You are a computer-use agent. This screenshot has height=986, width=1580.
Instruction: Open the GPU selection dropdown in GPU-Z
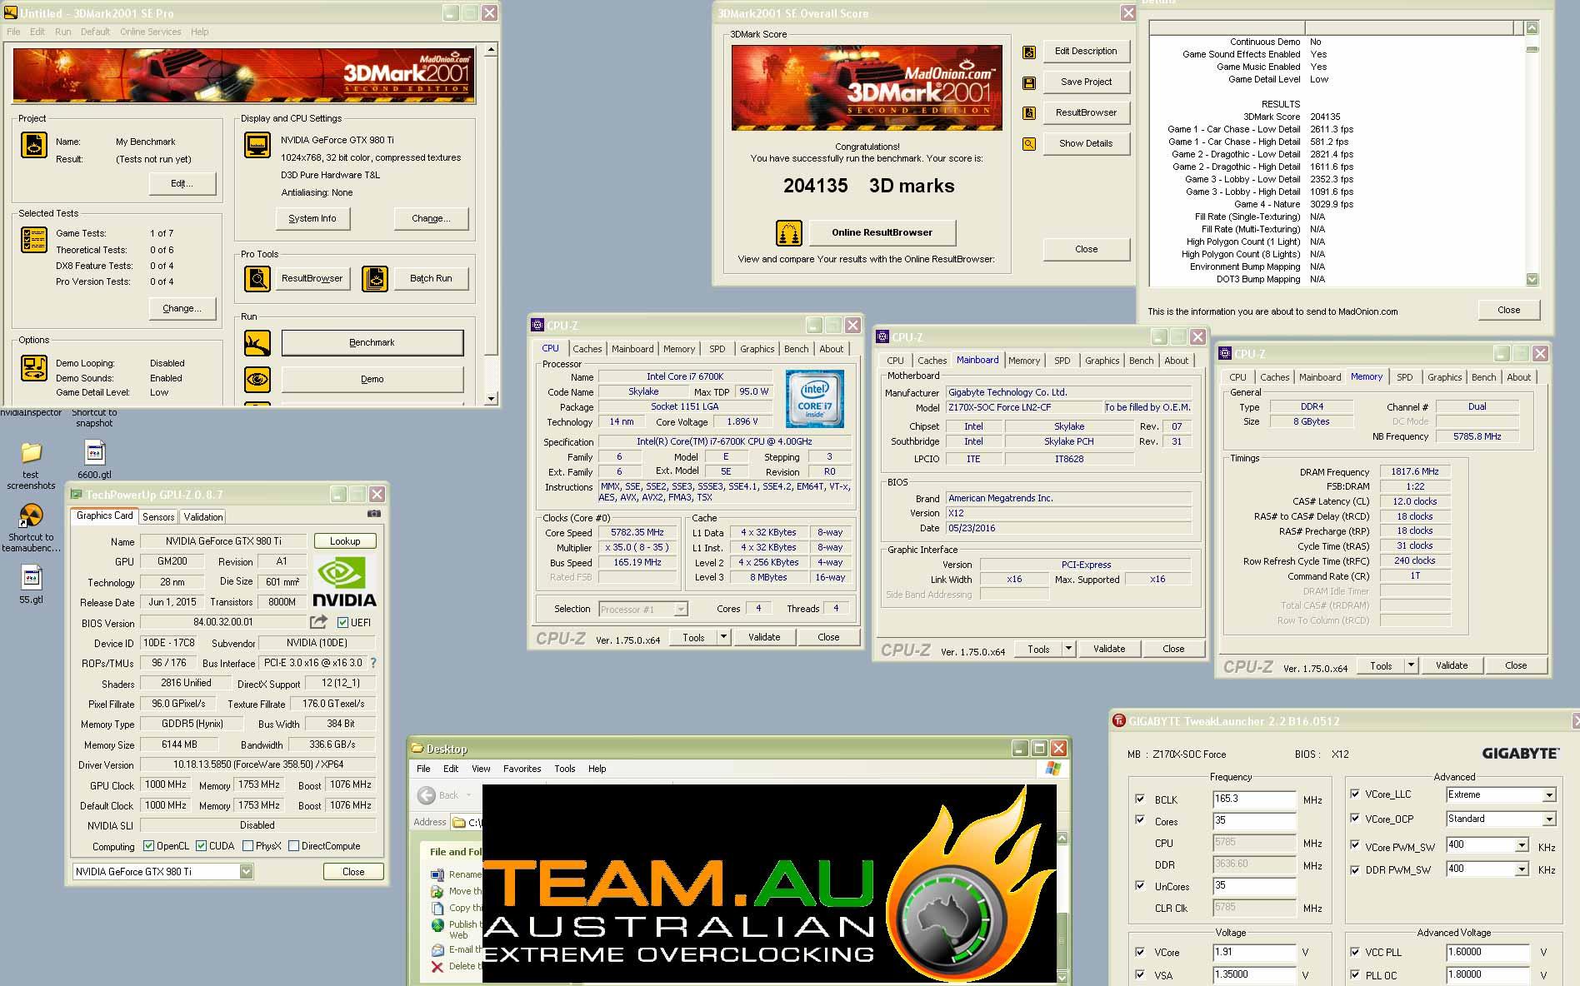tap(246, 871)
